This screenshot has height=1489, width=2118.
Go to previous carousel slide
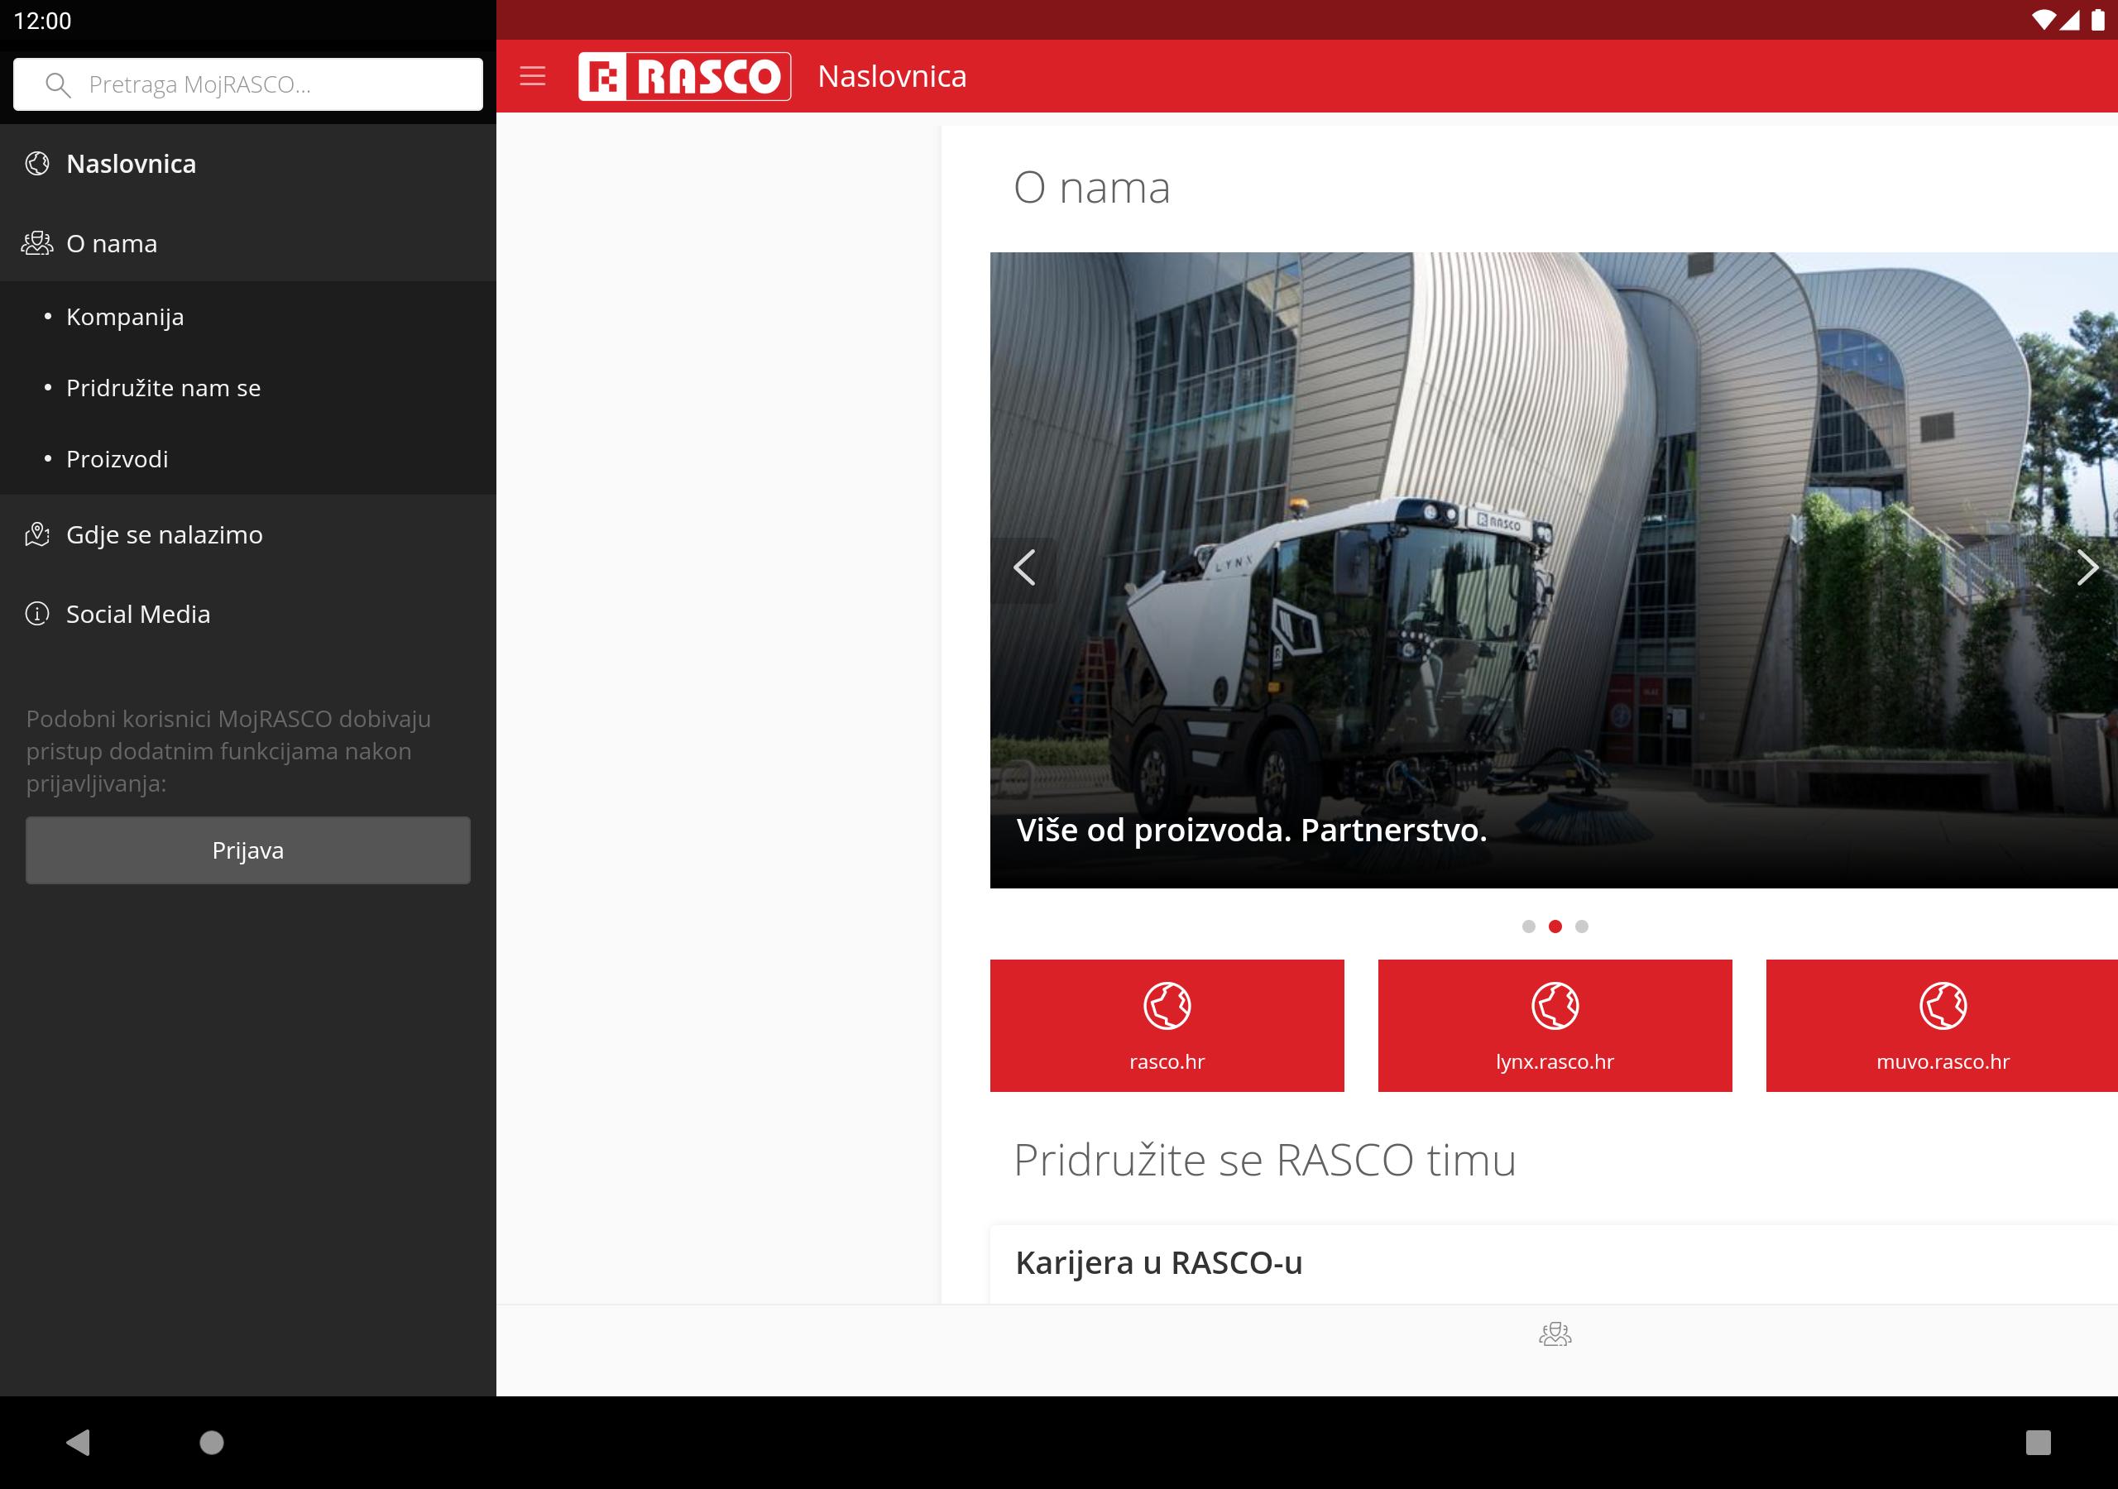point(1024,567)
